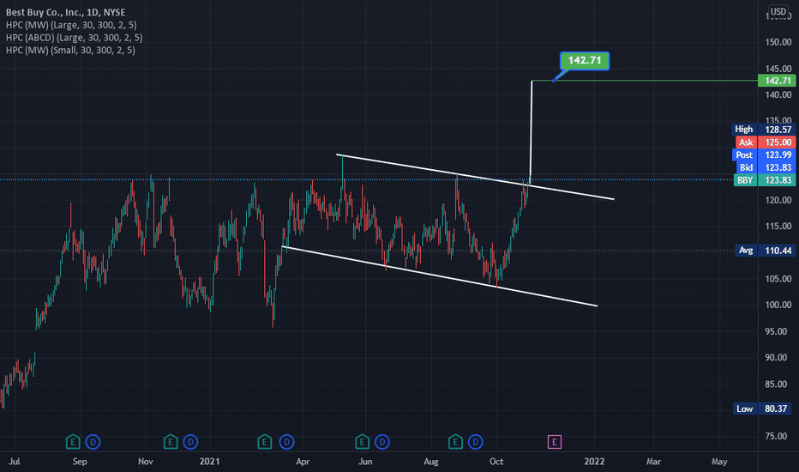Open the earnings E marker between Nov and 2021
This screenshot has height=472, width=799.
point(171,442)
